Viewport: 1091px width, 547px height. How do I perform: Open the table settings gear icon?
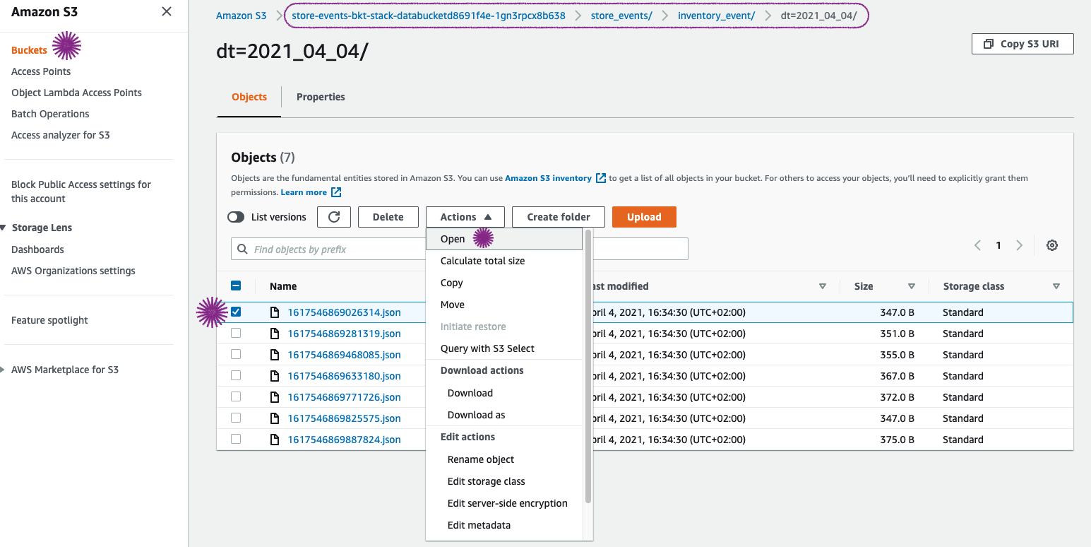click(x=1052, y=245)
